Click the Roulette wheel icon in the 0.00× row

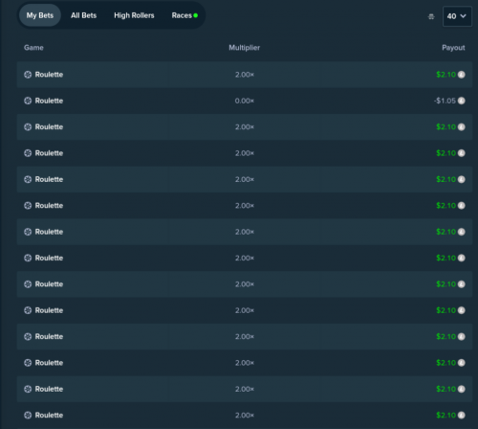28,101
